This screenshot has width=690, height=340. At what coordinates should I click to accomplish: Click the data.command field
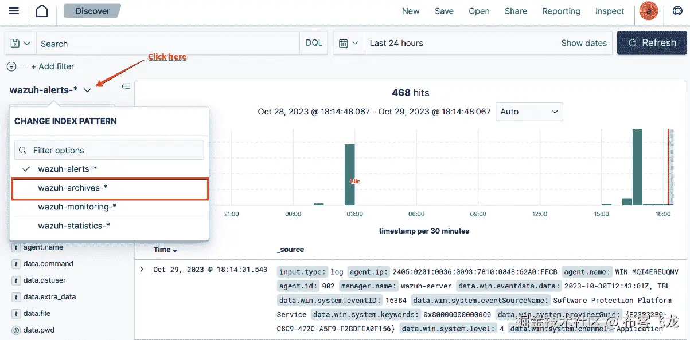pyautogui.click(x=48, y=264)
